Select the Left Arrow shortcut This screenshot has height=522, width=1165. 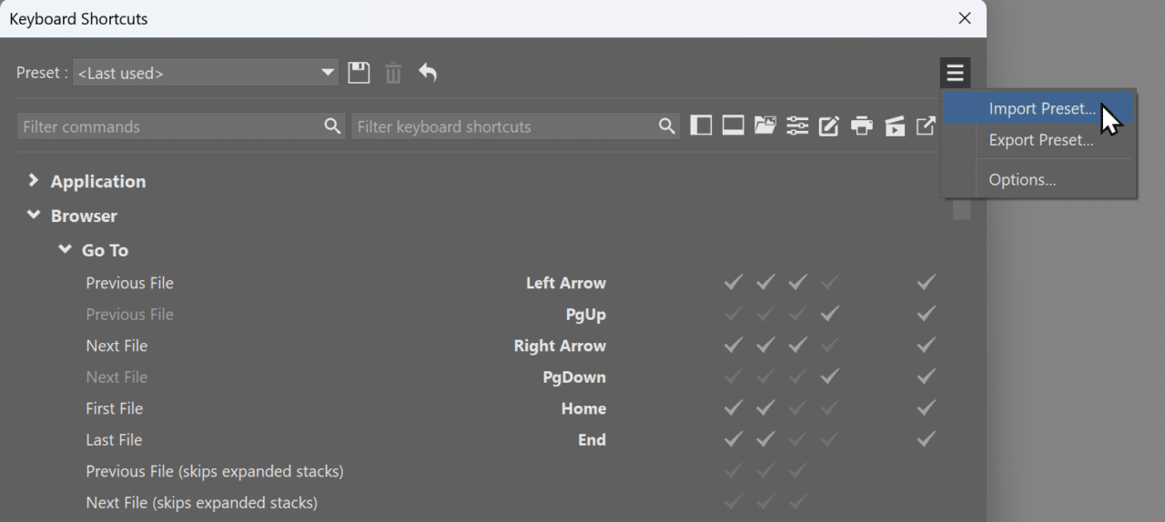[x=566, y=283]
